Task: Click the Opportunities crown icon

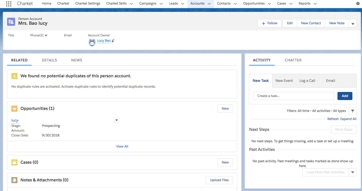Action: tap(14, 109)
